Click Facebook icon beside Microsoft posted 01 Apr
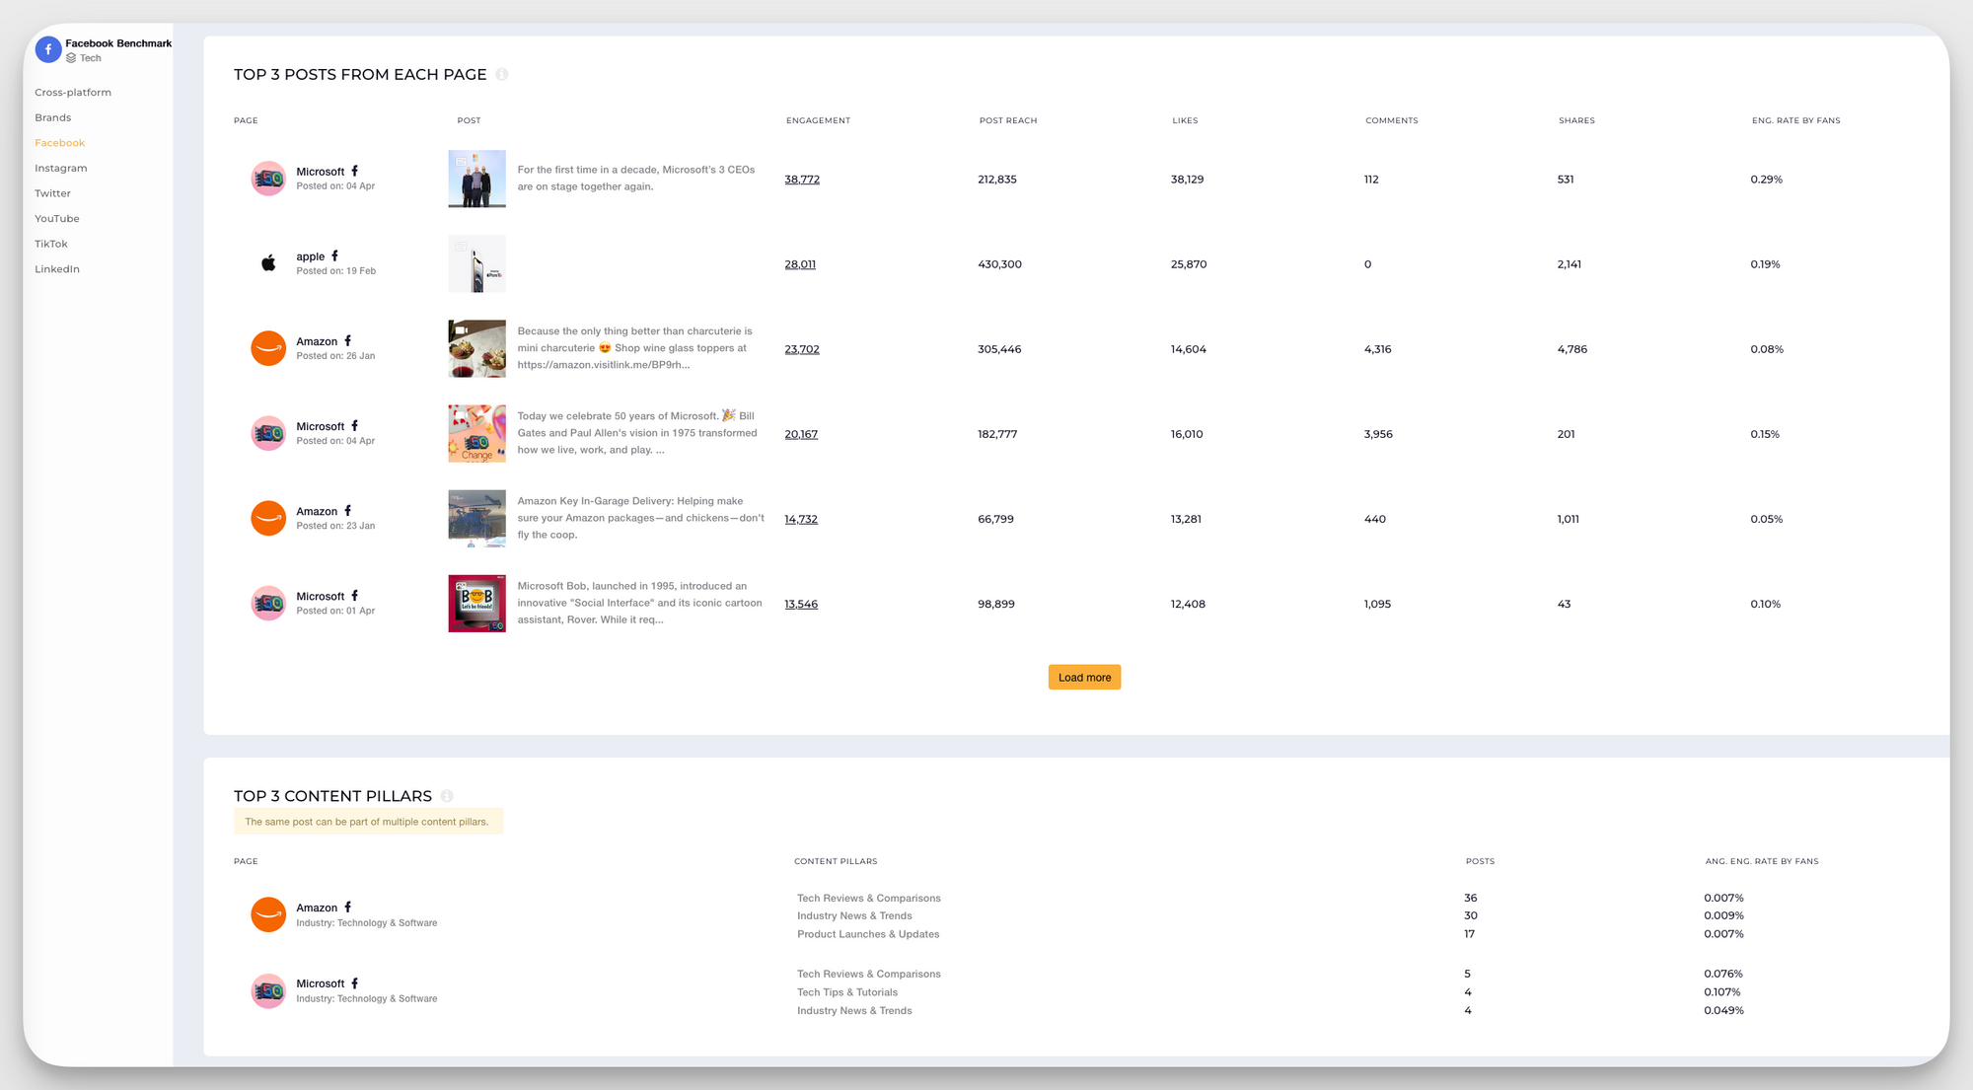 [354, 596]
